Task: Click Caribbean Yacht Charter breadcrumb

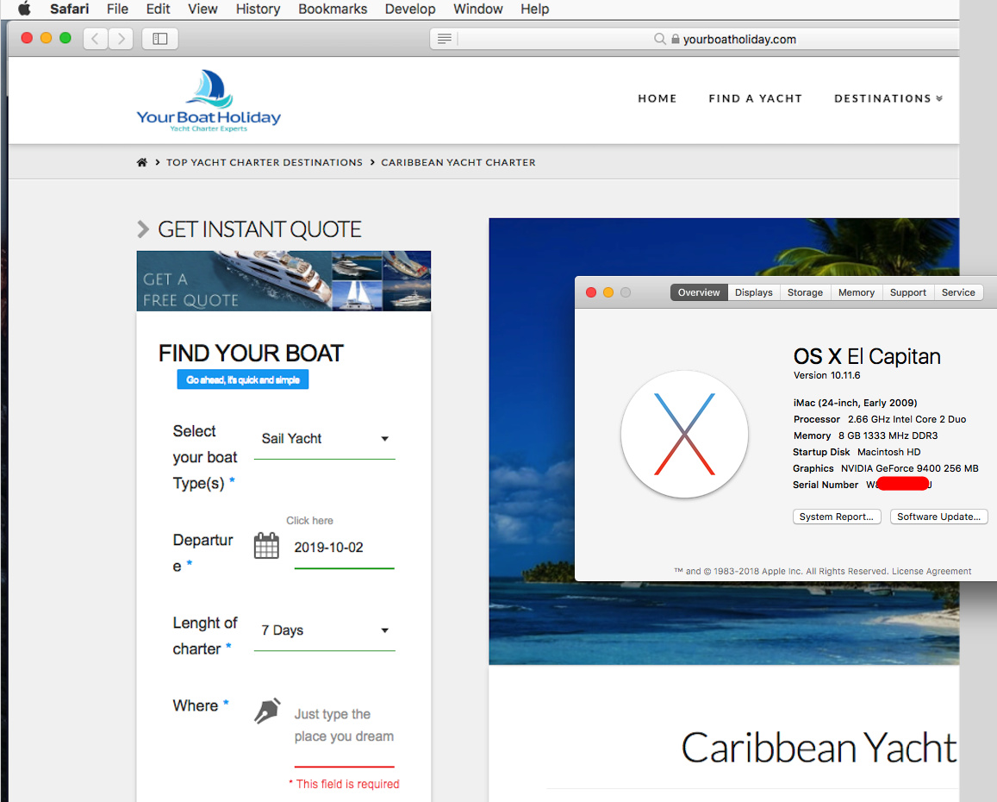Action: click(458, 162)
